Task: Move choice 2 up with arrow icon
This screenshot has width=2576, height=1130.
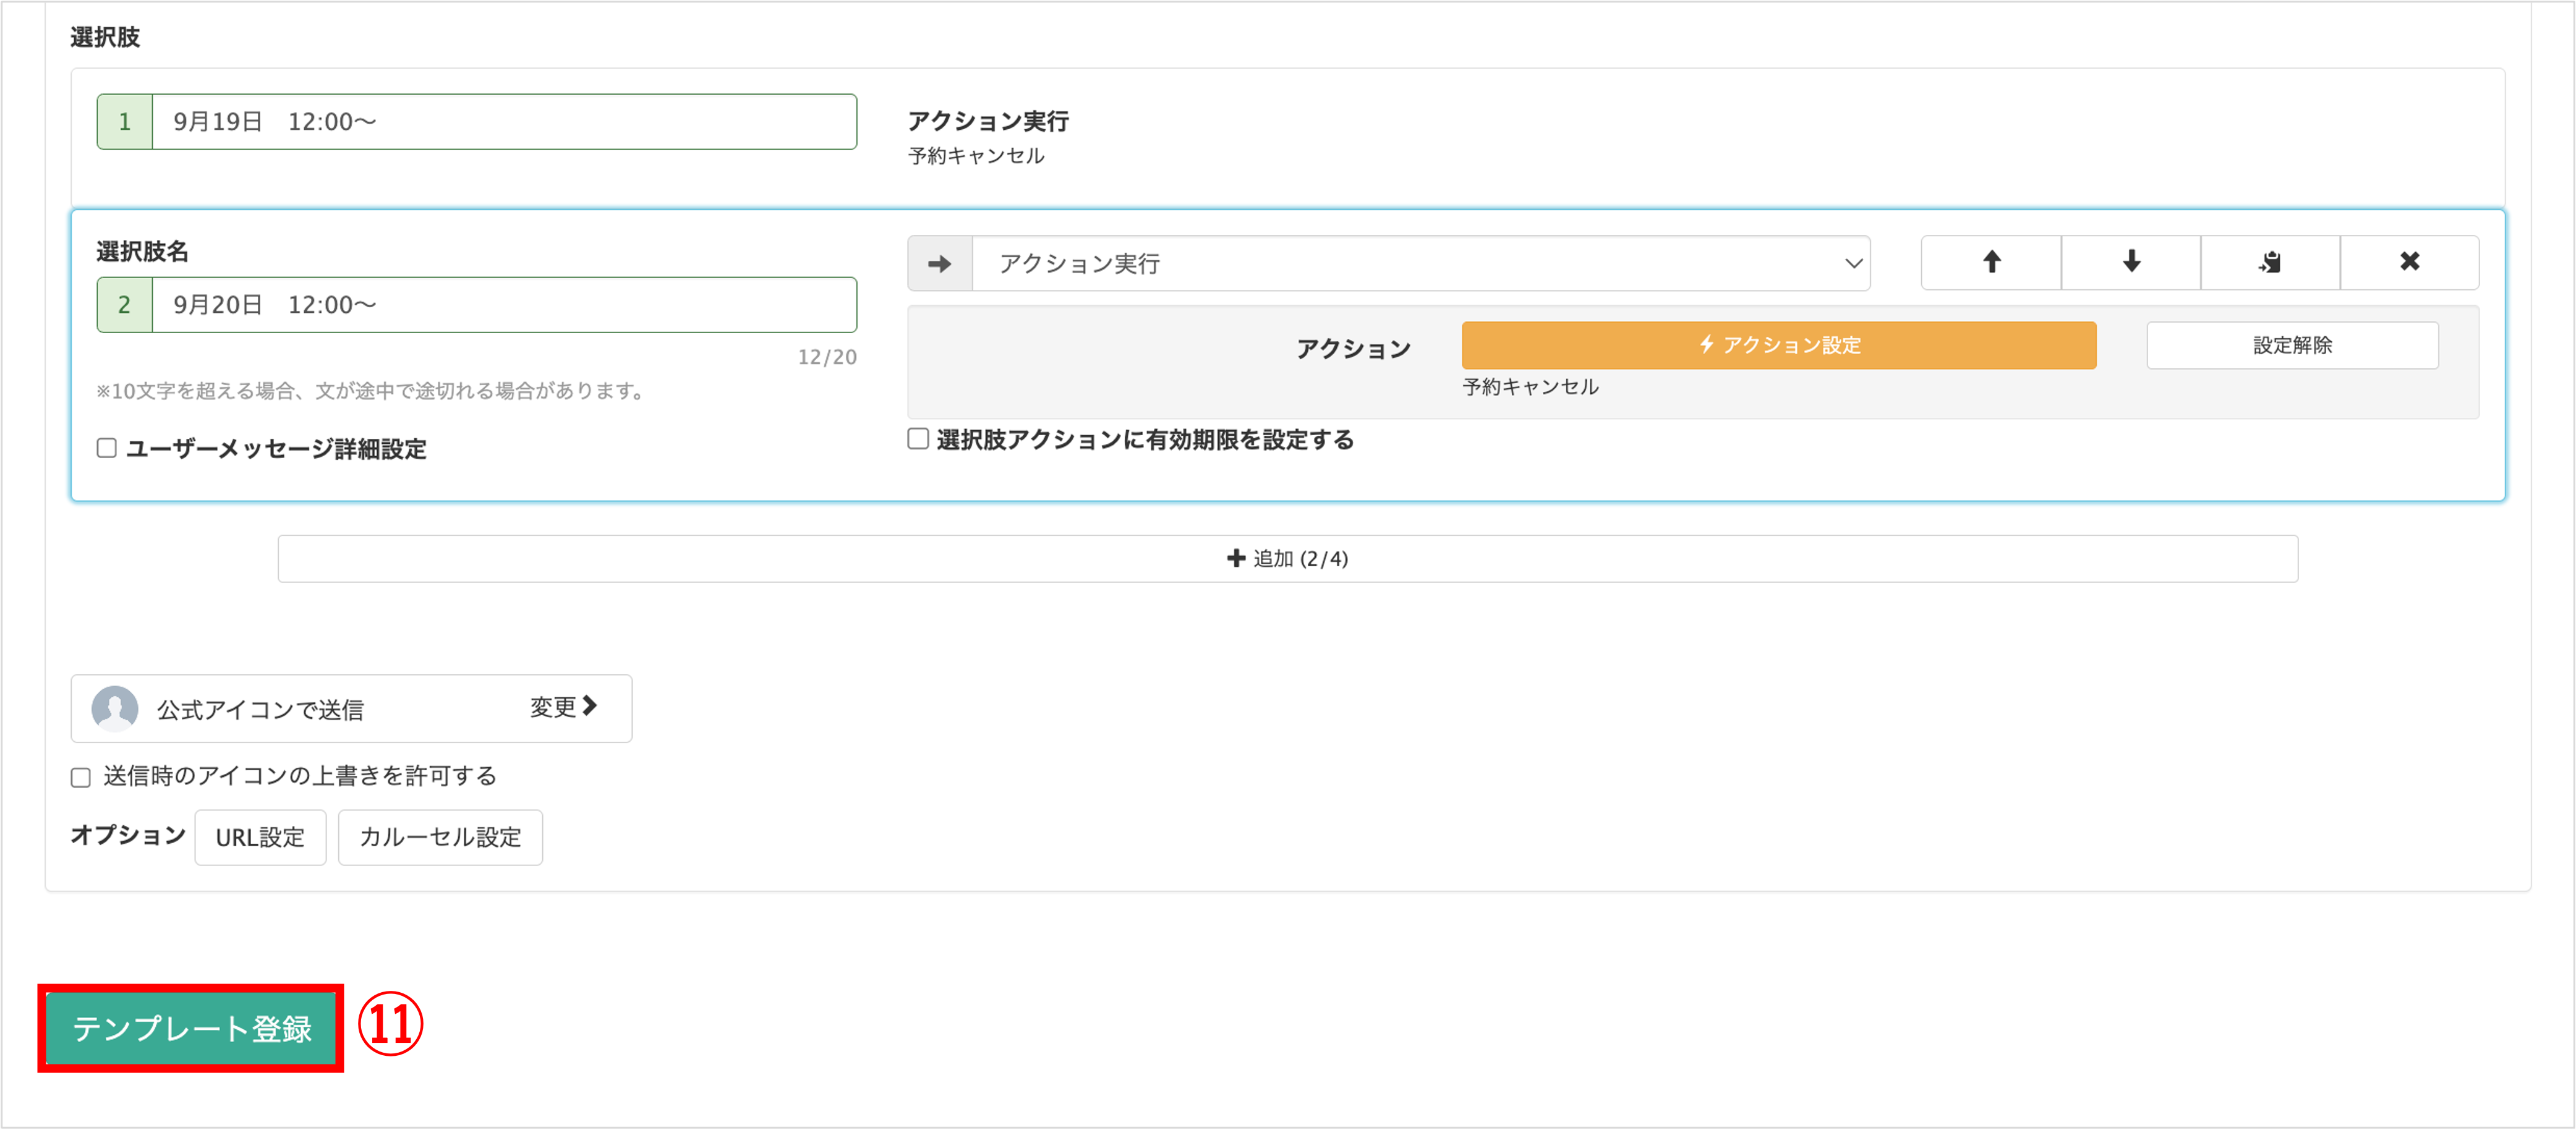Action: [1991, 262]
